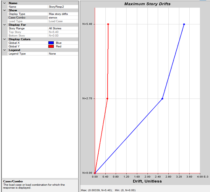210x192 pixels.
Task: Collapse the Legend section
Action: [4, 50]
